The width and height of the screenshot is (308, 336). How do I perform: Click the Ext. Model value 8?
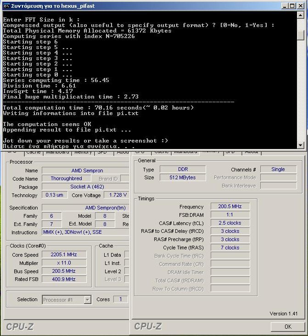coord(105,224)
